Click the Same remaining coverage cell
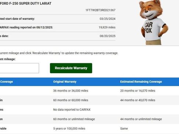This screenshot has height=134, width=179. [x=124, y=129]
